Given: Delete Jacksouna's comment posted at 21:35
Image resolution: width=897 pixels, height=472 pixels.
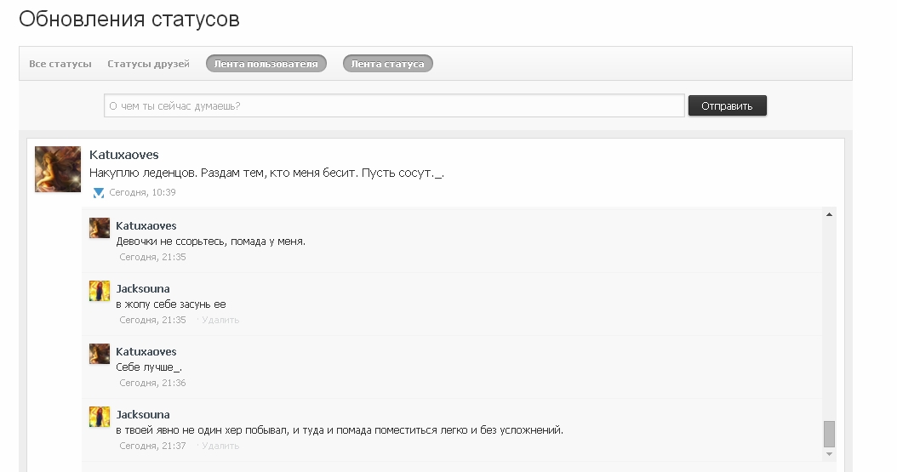Looking at the screenshot, I should [x=220, y=320].
